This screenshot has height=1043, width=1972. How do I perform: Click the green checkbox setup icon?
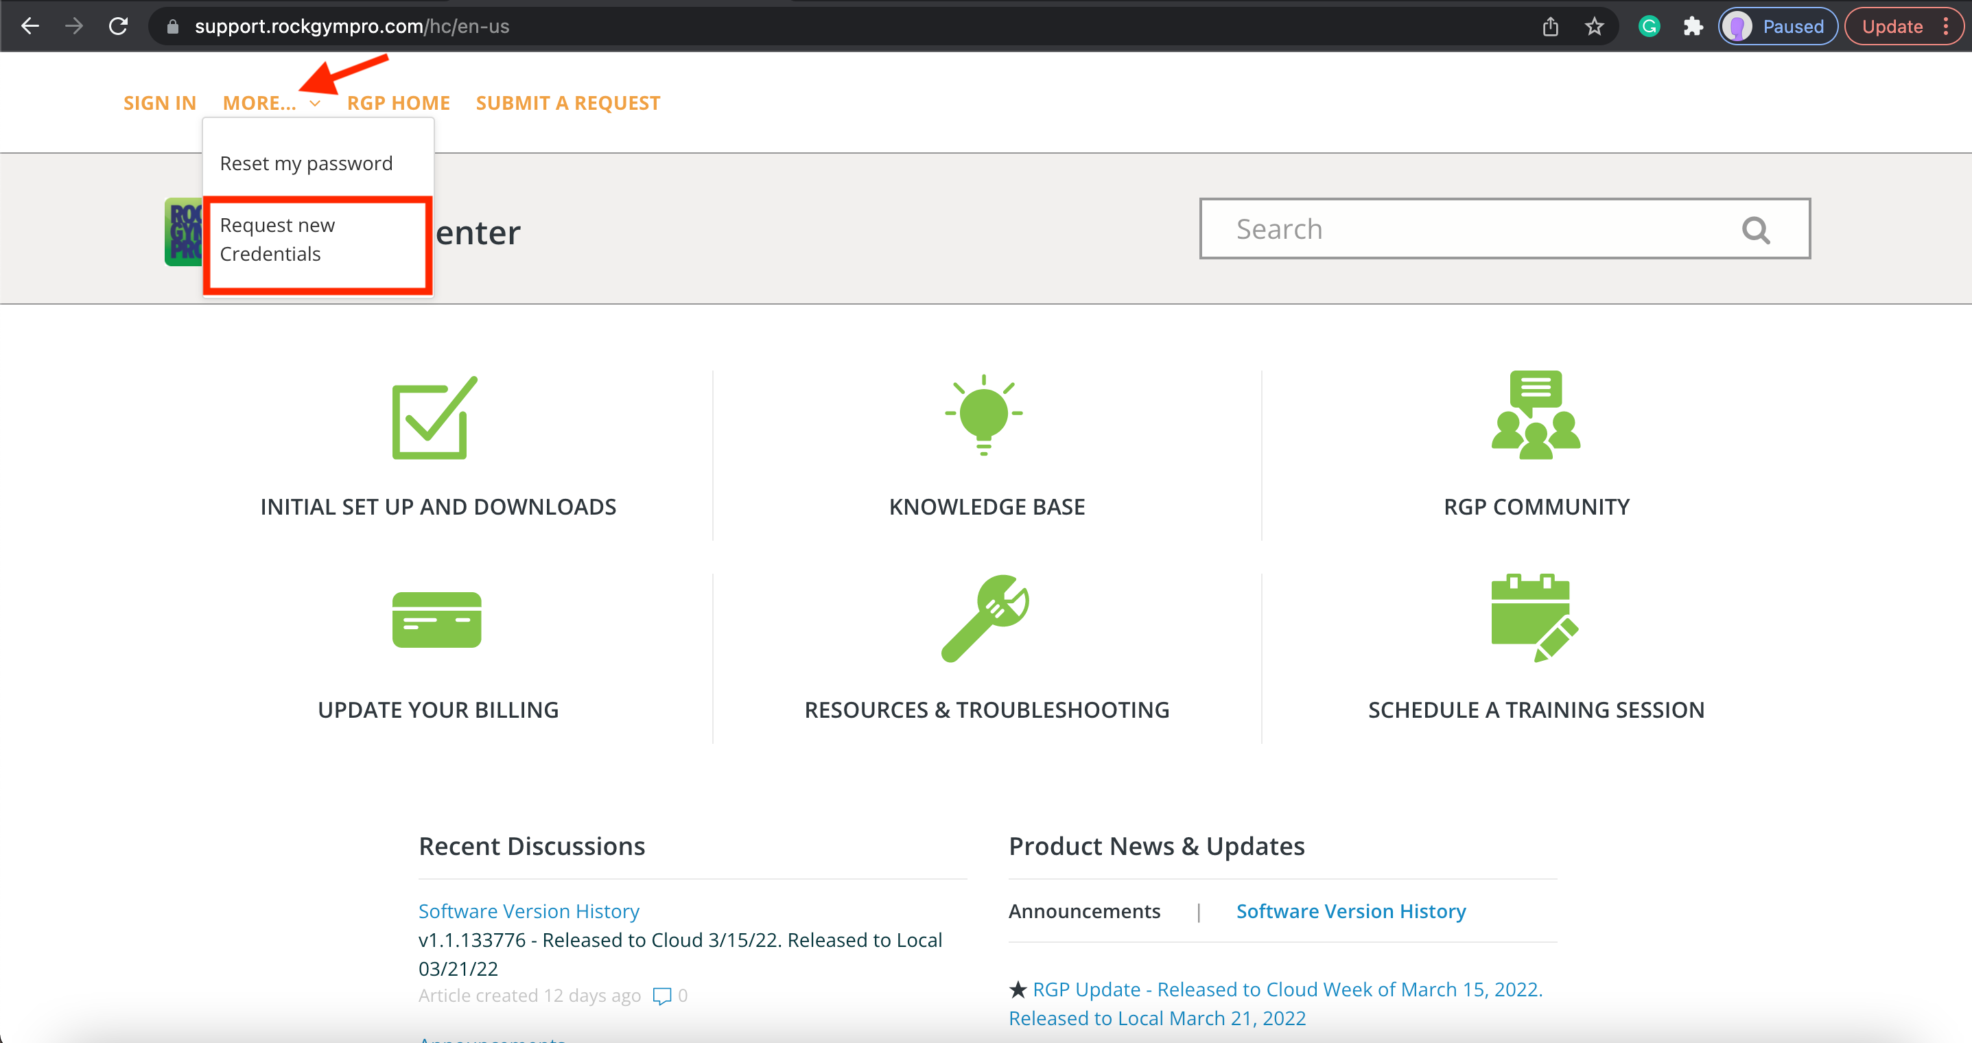[x=435, y=417]
